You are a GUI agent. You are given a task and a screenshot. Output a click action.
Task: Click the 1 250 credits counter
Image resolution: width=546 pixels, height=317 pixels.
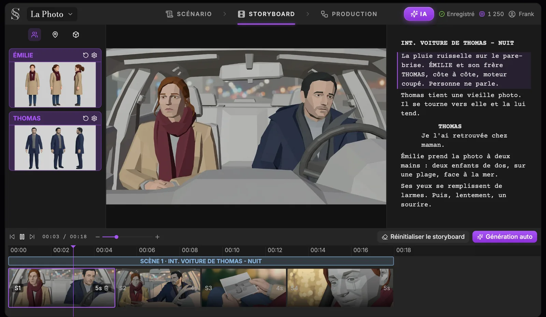(x=491, y=14)
